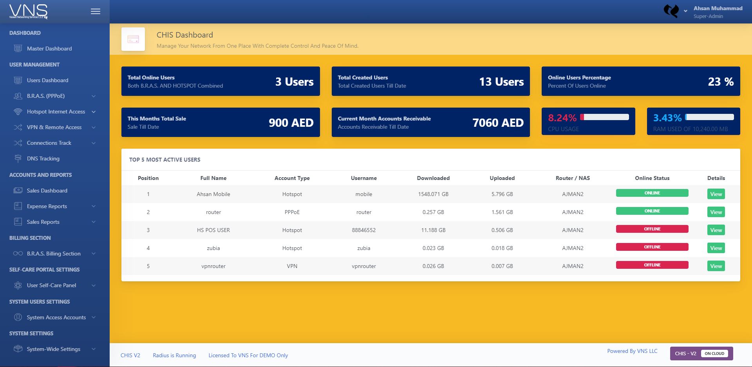Screen dimensions: 752x367
Task: Select the Hotspot Internet Access wifi icon
Action: click(17, 112)
